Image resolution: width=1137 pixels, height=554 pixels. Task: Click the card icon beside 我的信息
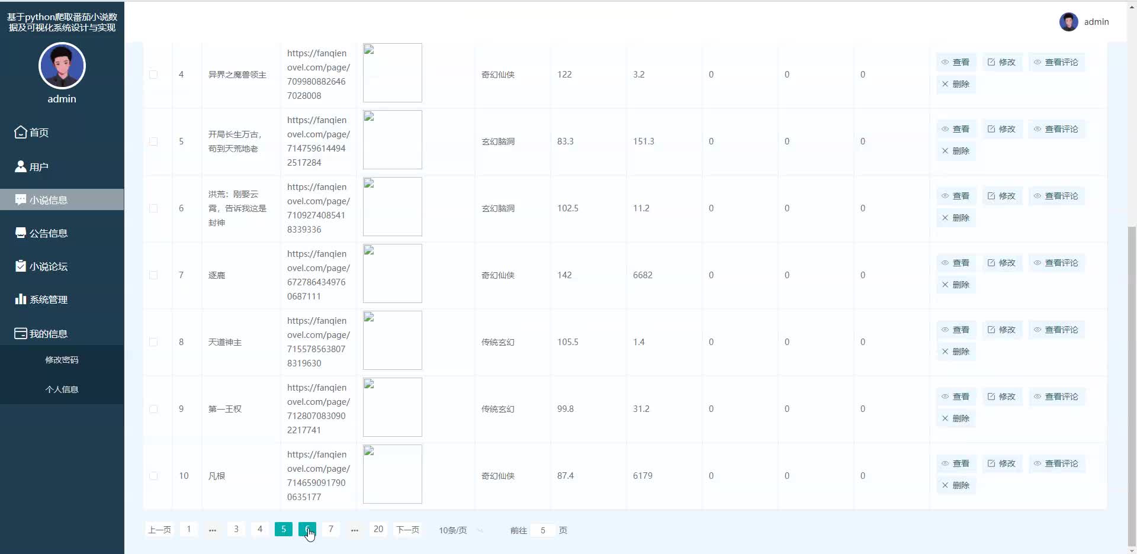(x=21, y=333)
